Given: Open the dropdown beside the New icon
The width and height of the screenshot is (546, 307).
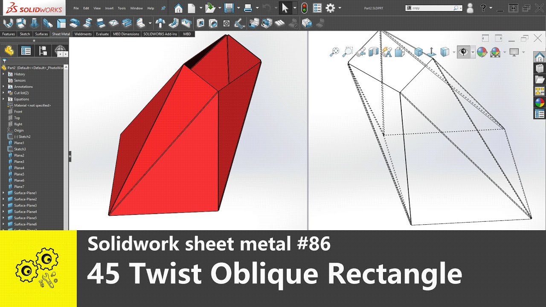Looking at the screenshot, I should 200,8.
